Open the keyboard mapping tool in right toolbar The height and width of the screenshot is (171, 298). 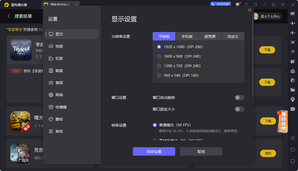tap(293, 14)
